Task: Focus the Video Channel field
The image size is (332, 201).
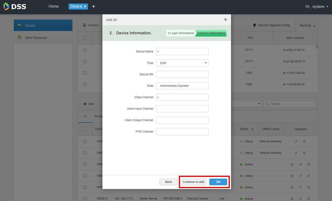Action: [182, 97]
